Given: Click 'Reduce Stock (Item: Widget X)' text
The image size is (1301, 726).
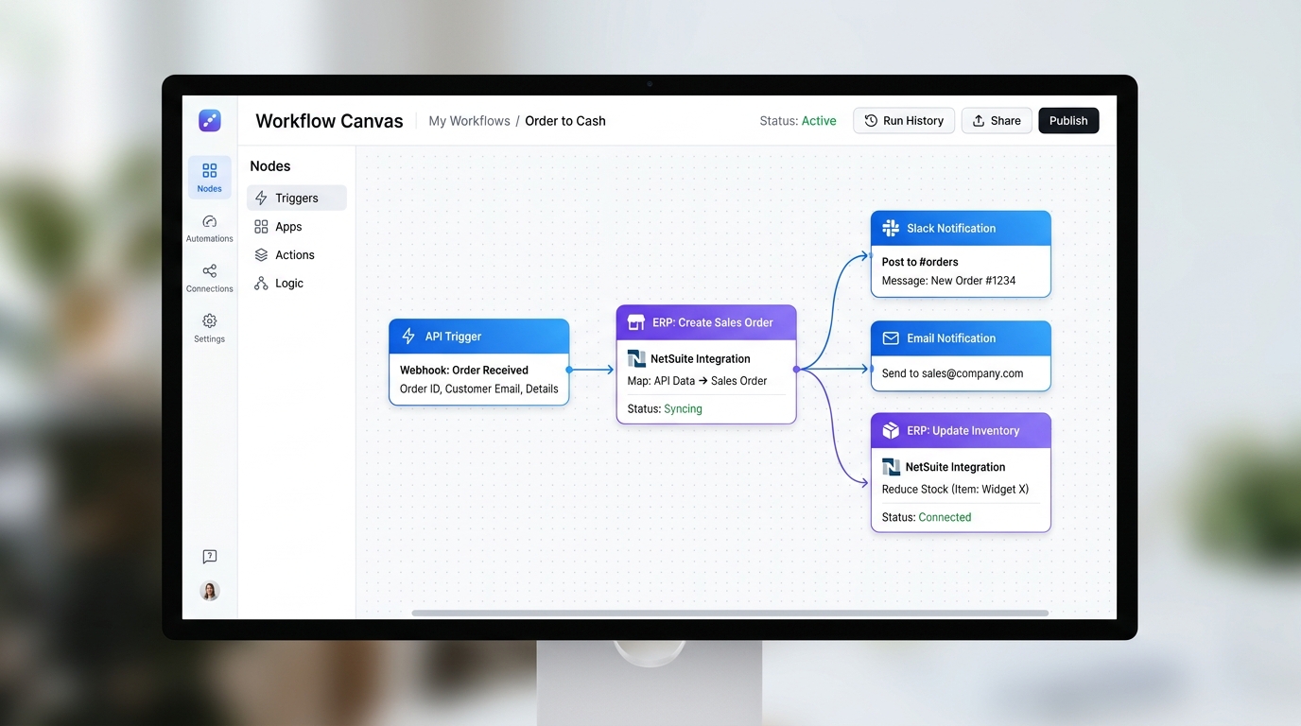Looking at the screenshot, I should pyautogui.click(x=956, y=490).
